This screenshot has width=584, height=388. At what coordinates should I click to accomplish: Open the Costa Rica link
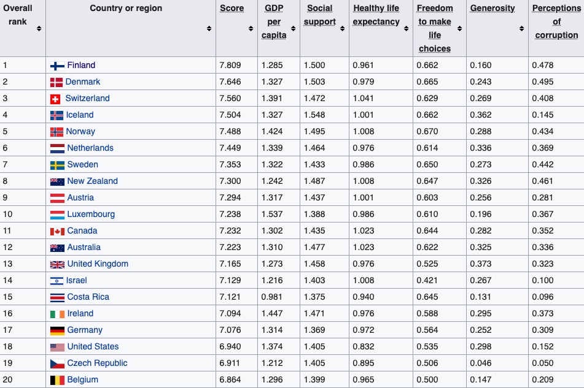tap(88, 297)
